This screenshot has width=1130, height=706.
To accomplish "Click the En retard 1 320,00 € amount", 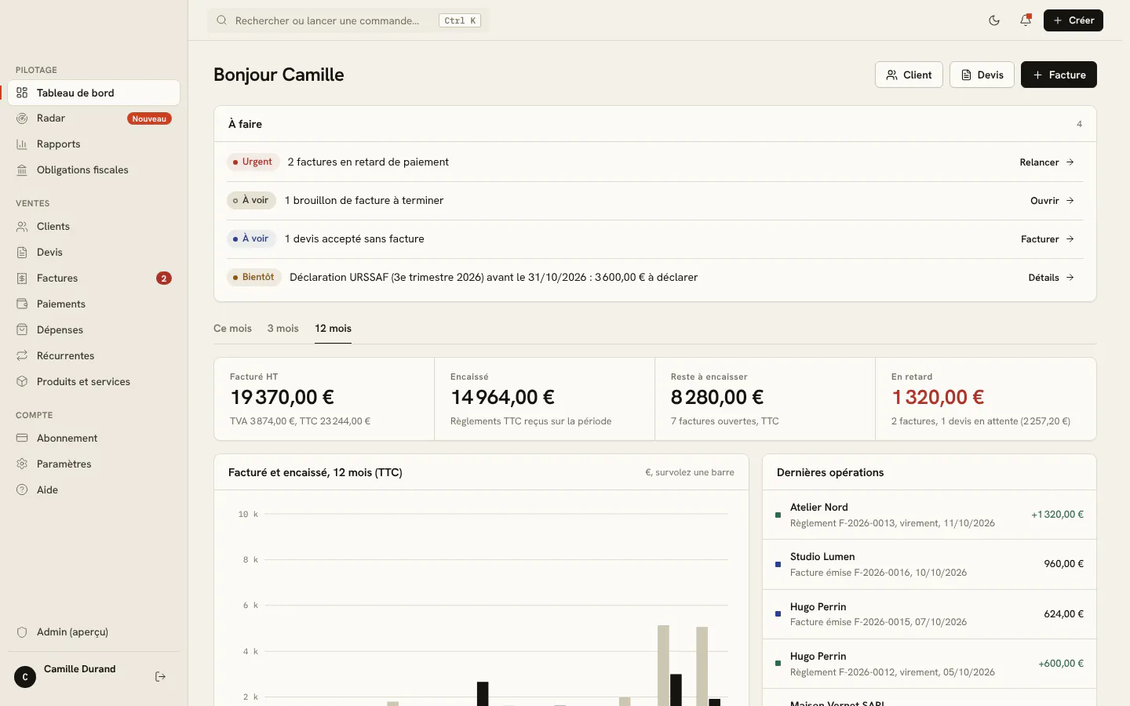I will point(938,398).
